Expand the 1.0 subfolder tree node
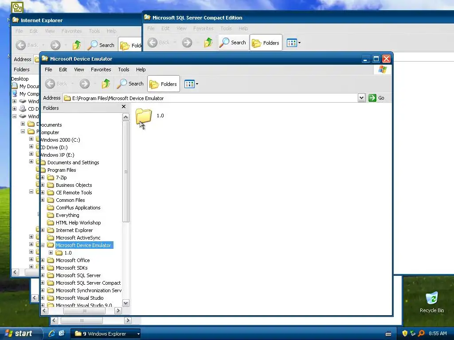The image size is (454, 340). pos(51,253)
